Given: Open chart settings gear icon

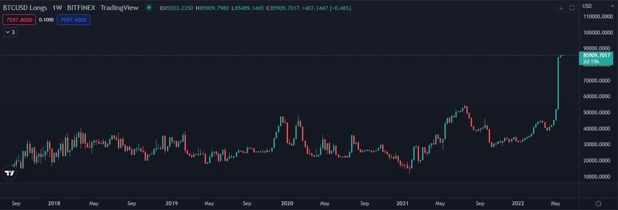Looking at the screenshot, I should 598,203.
